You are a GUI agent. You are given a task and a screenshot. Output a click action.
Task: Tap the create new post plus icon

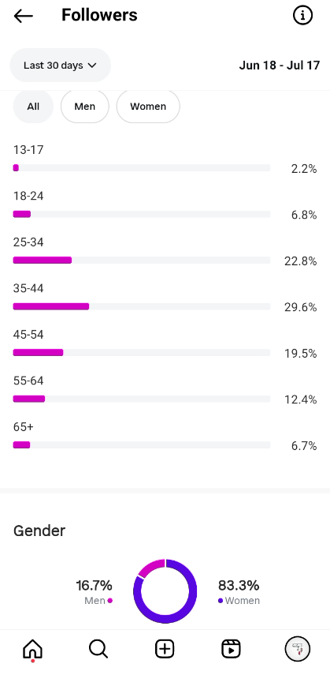pyautogui.click(x=165, y=649)
